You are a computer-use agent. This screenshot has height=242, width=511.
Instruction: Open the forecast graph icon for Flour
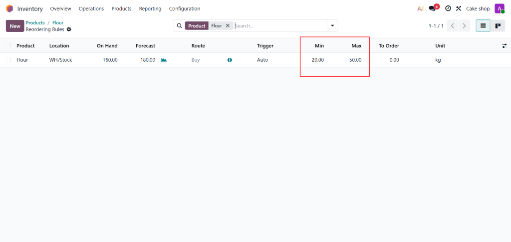(164, 60)
